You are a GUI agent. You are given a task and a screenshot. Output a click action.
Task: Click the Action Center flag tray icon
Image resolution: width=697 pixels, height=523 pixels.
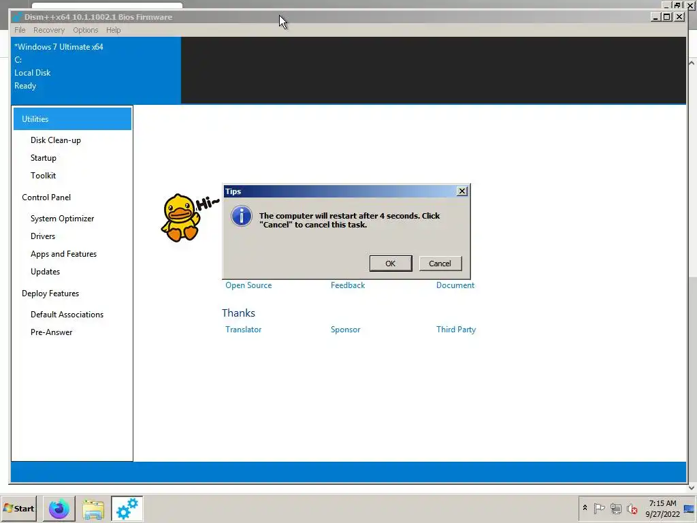tap(599, 508)
